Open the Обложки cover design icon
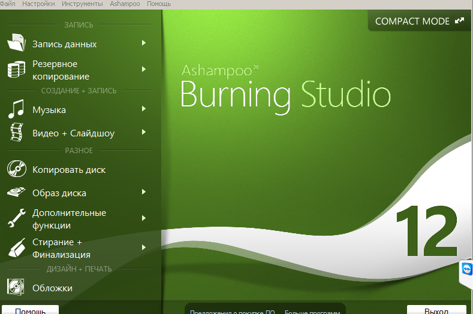 coord(16,287)
